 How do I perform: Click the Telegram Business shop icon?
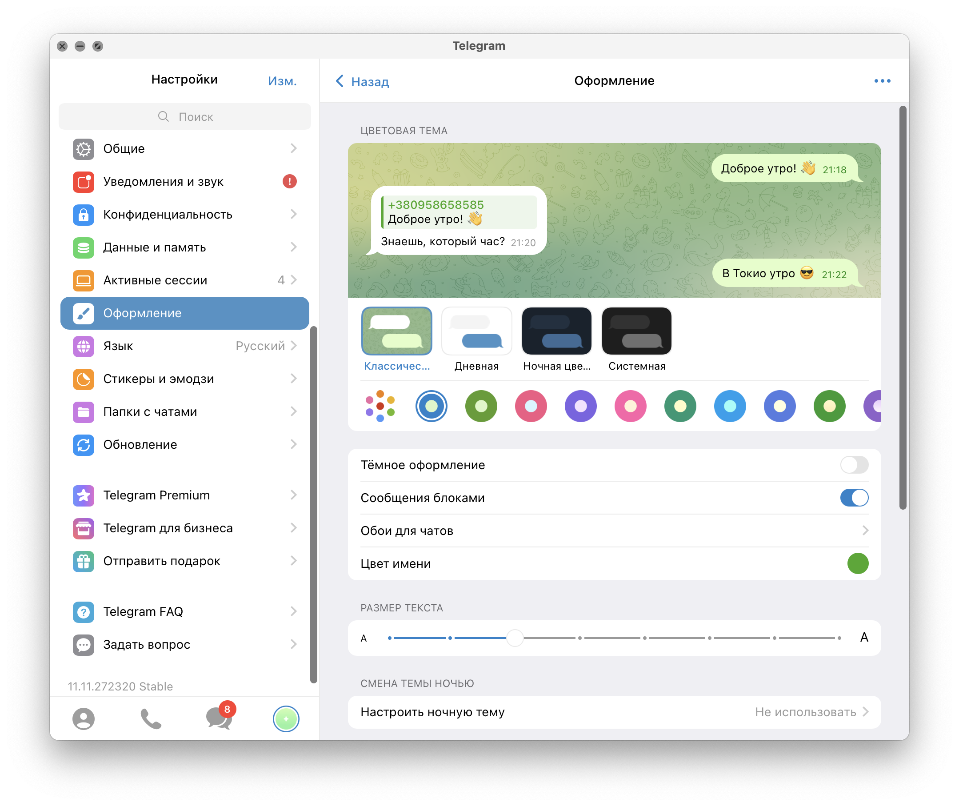point(83,528)
